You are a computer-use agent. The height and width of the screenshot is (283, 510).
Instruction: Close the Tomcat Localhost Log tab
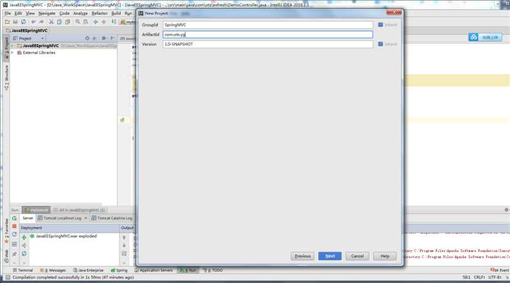[x=86, y=218]
